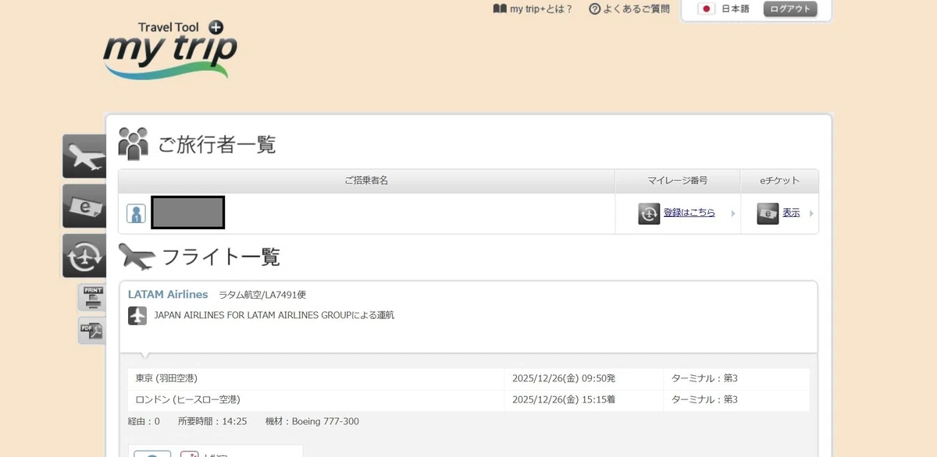The image size is (937, 457).
Task: Click the passenger avatar icon
Action: click(x=136, y=214)
